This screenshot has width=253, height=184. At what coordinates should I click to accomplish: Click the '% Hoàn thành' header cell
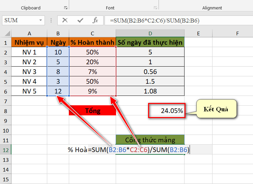coord(92,42)
